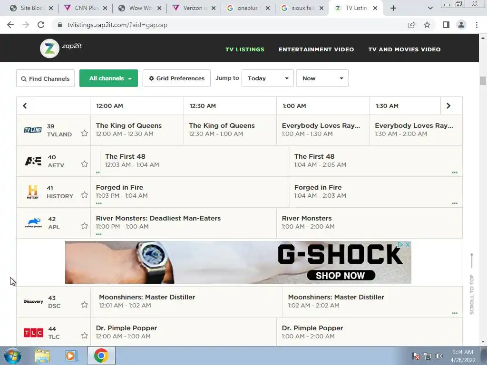Click the network tray icon
This screenshot has width=487, height=365.
[428, 356]
